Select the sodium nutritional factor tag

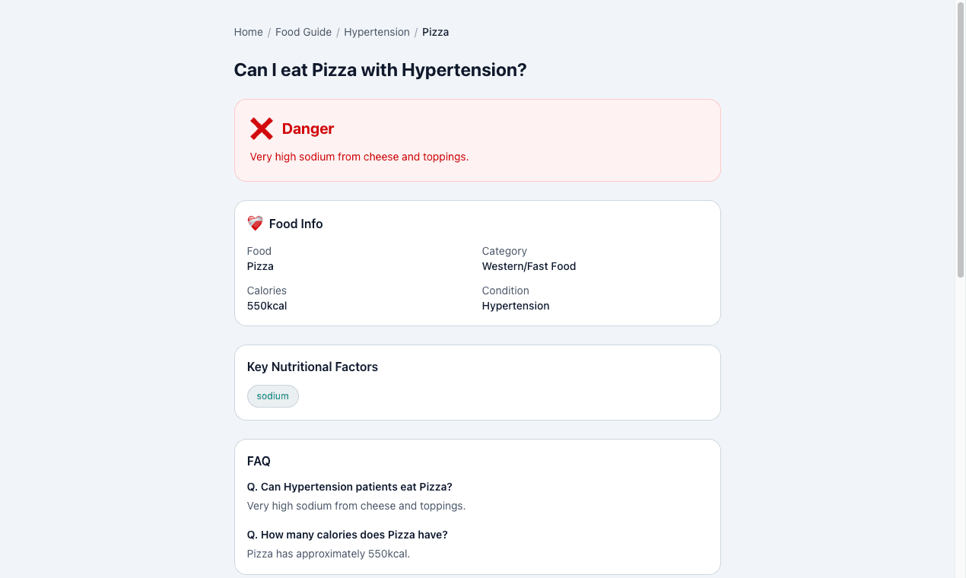(272, 395)
